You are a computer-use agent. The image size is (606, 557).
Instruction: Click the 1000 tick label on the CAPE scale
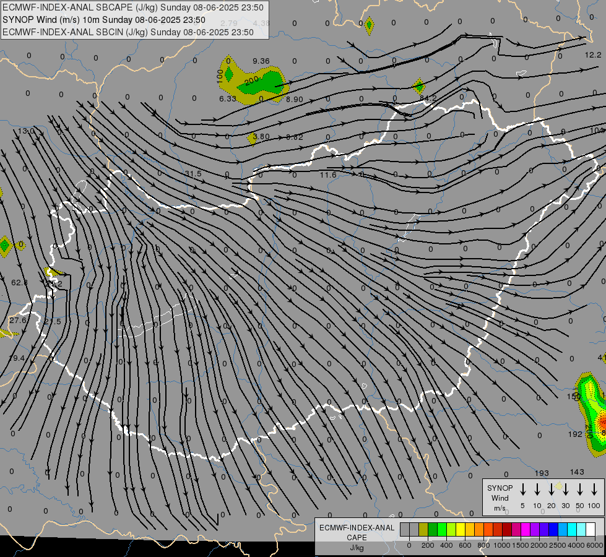point(502,545)
